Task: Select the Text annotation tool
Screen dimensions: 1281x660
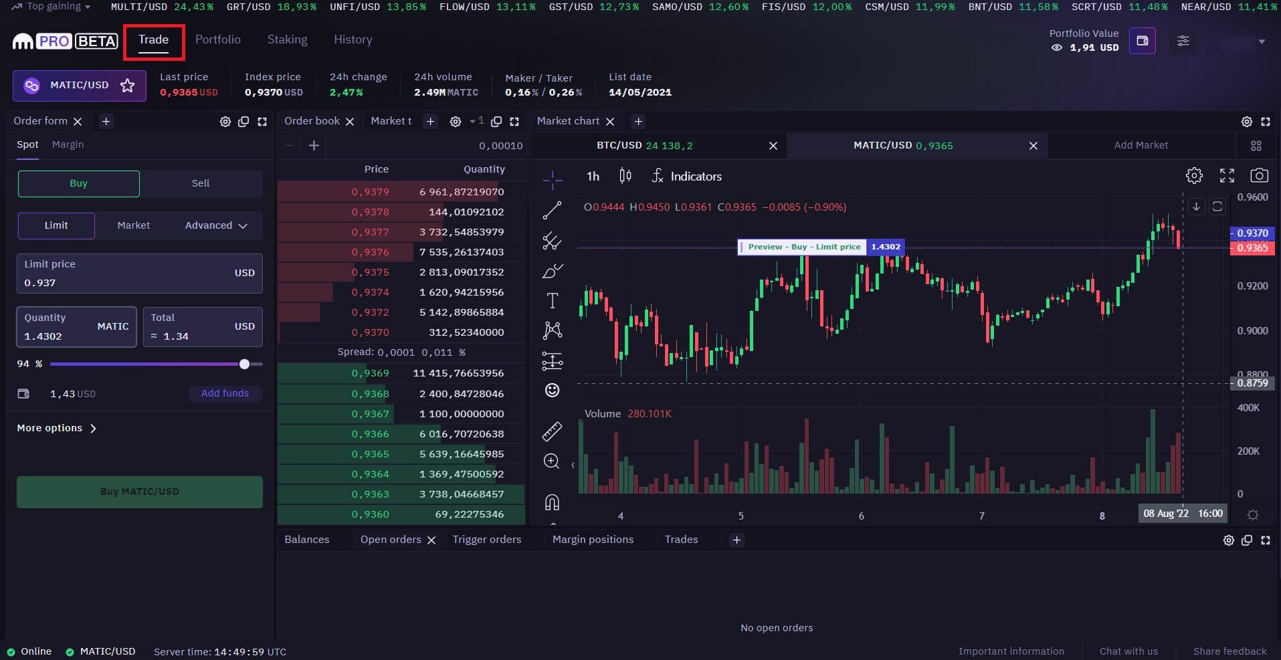Action: [552, 301]
